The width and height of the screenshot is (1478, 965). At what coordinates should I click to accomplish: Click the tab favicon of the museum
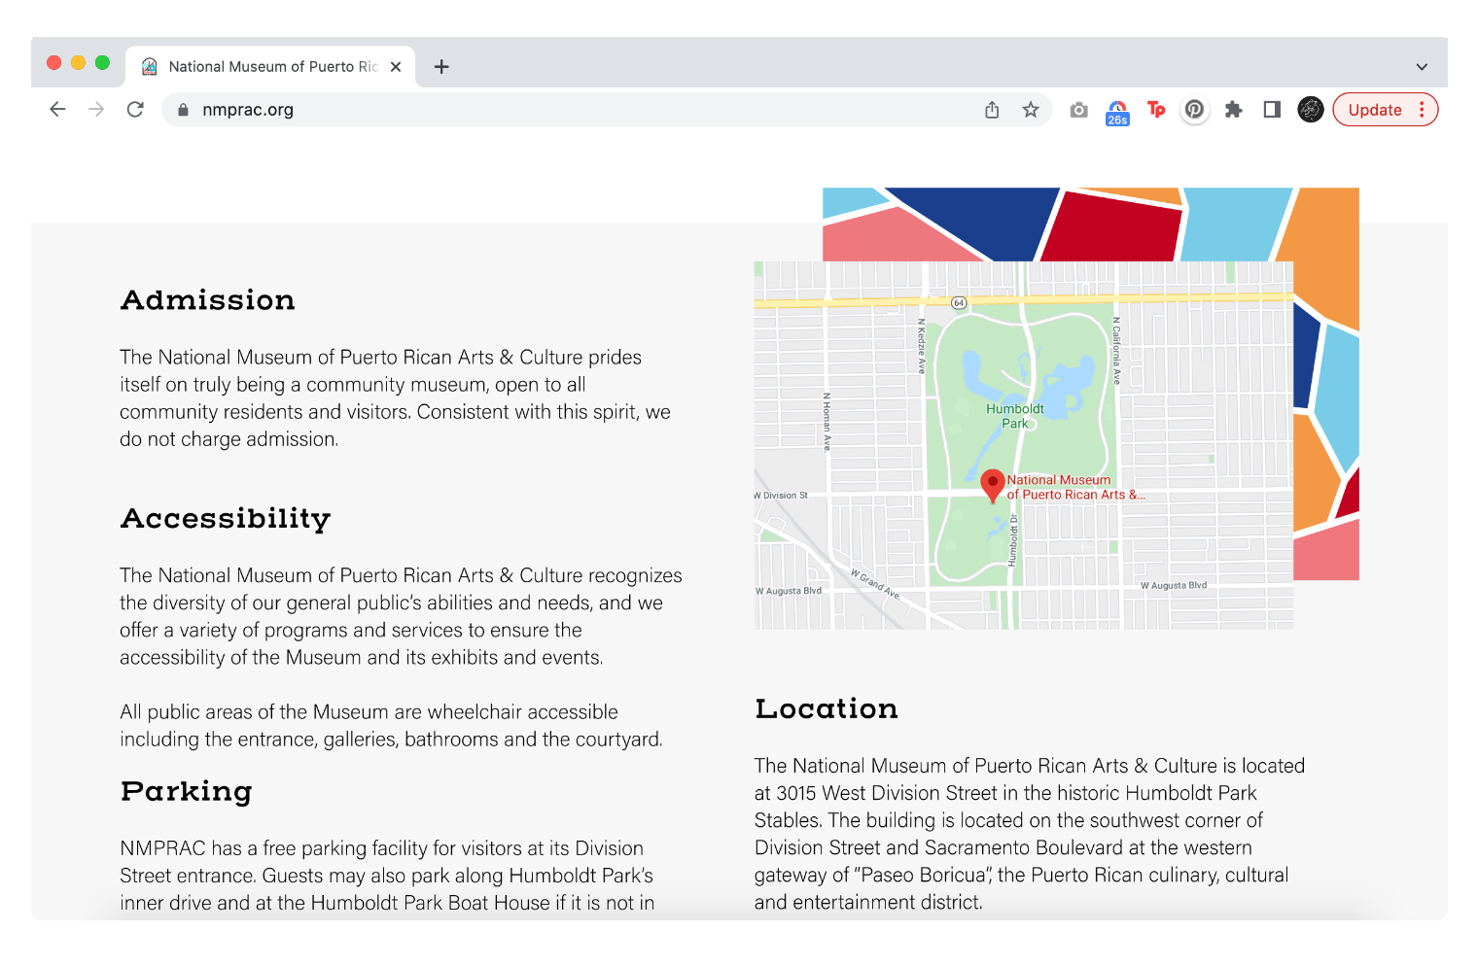pos(150,67)
